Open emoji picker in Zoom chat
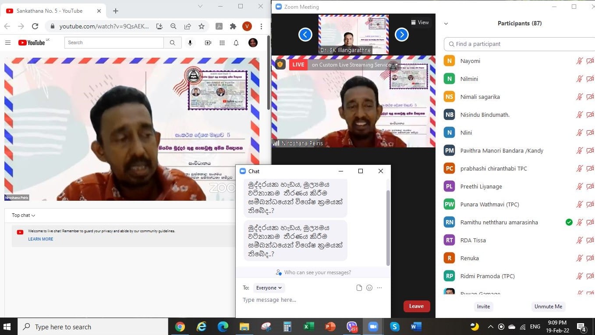595x335 pixels. pos(369,288)
